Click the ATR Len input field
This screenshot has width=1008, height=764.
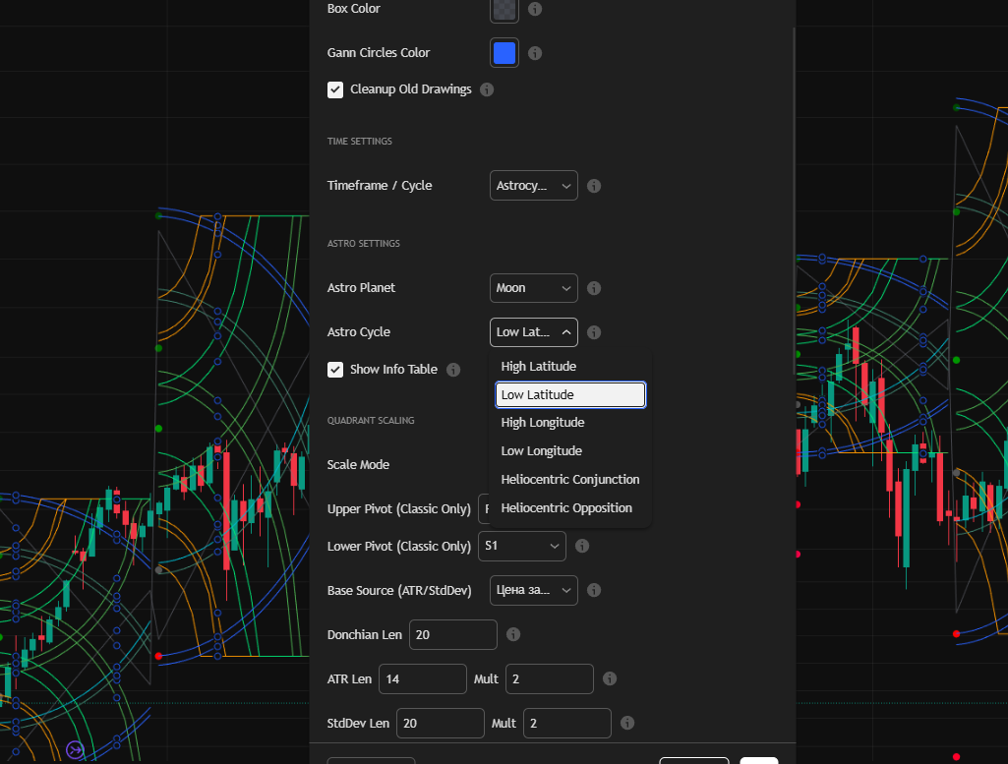[x=423, y=678]
